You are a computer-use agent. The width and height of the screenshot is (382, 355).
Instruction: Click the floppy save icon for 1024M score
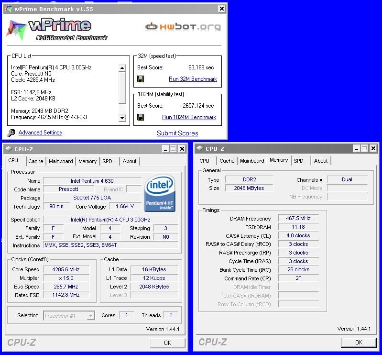point(141,117)
